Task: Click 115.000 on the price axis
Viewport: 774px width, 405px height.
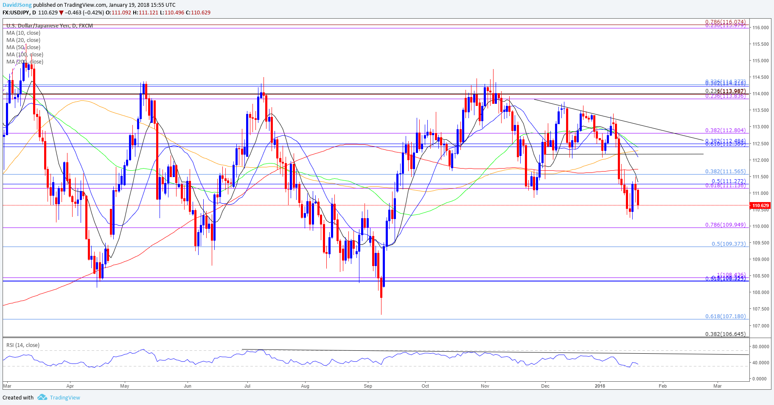Action: 761,61
